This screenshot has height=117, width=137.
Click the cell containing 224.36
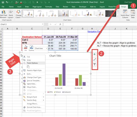coord(60,43)
